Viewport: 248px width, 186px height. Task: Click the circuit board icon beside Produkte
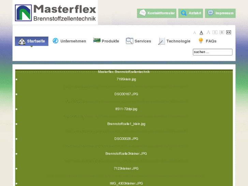[97, 40]
